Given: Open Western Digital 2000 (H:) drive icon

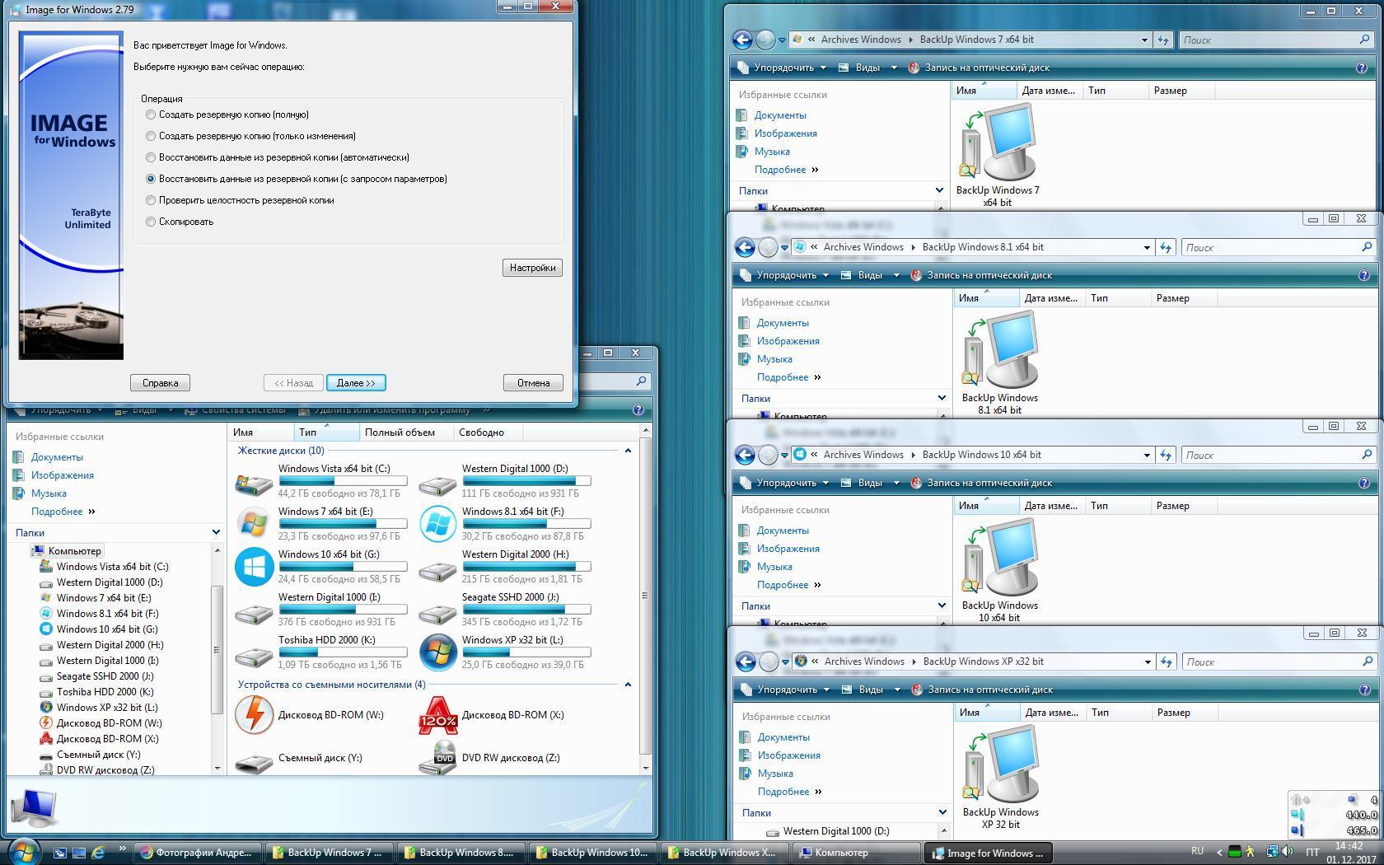Looking at the screenshot, I should pos(437,570).
